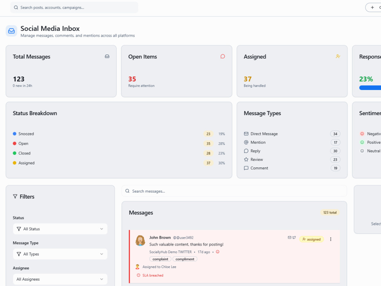
Task: Click the @@user3492 handle
Action: click(x=183, y=238)
